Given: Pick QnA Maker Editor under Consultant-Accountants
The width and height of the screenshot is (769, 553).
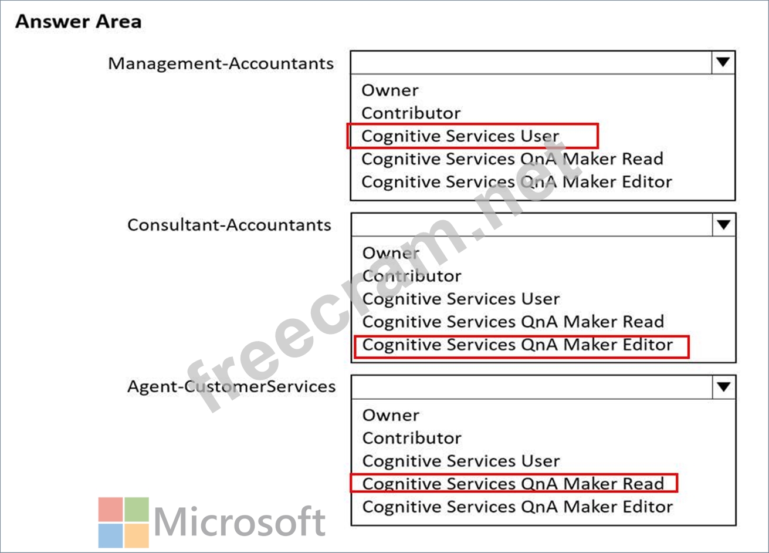Looking at the screenshot, I should coord(517,345).
